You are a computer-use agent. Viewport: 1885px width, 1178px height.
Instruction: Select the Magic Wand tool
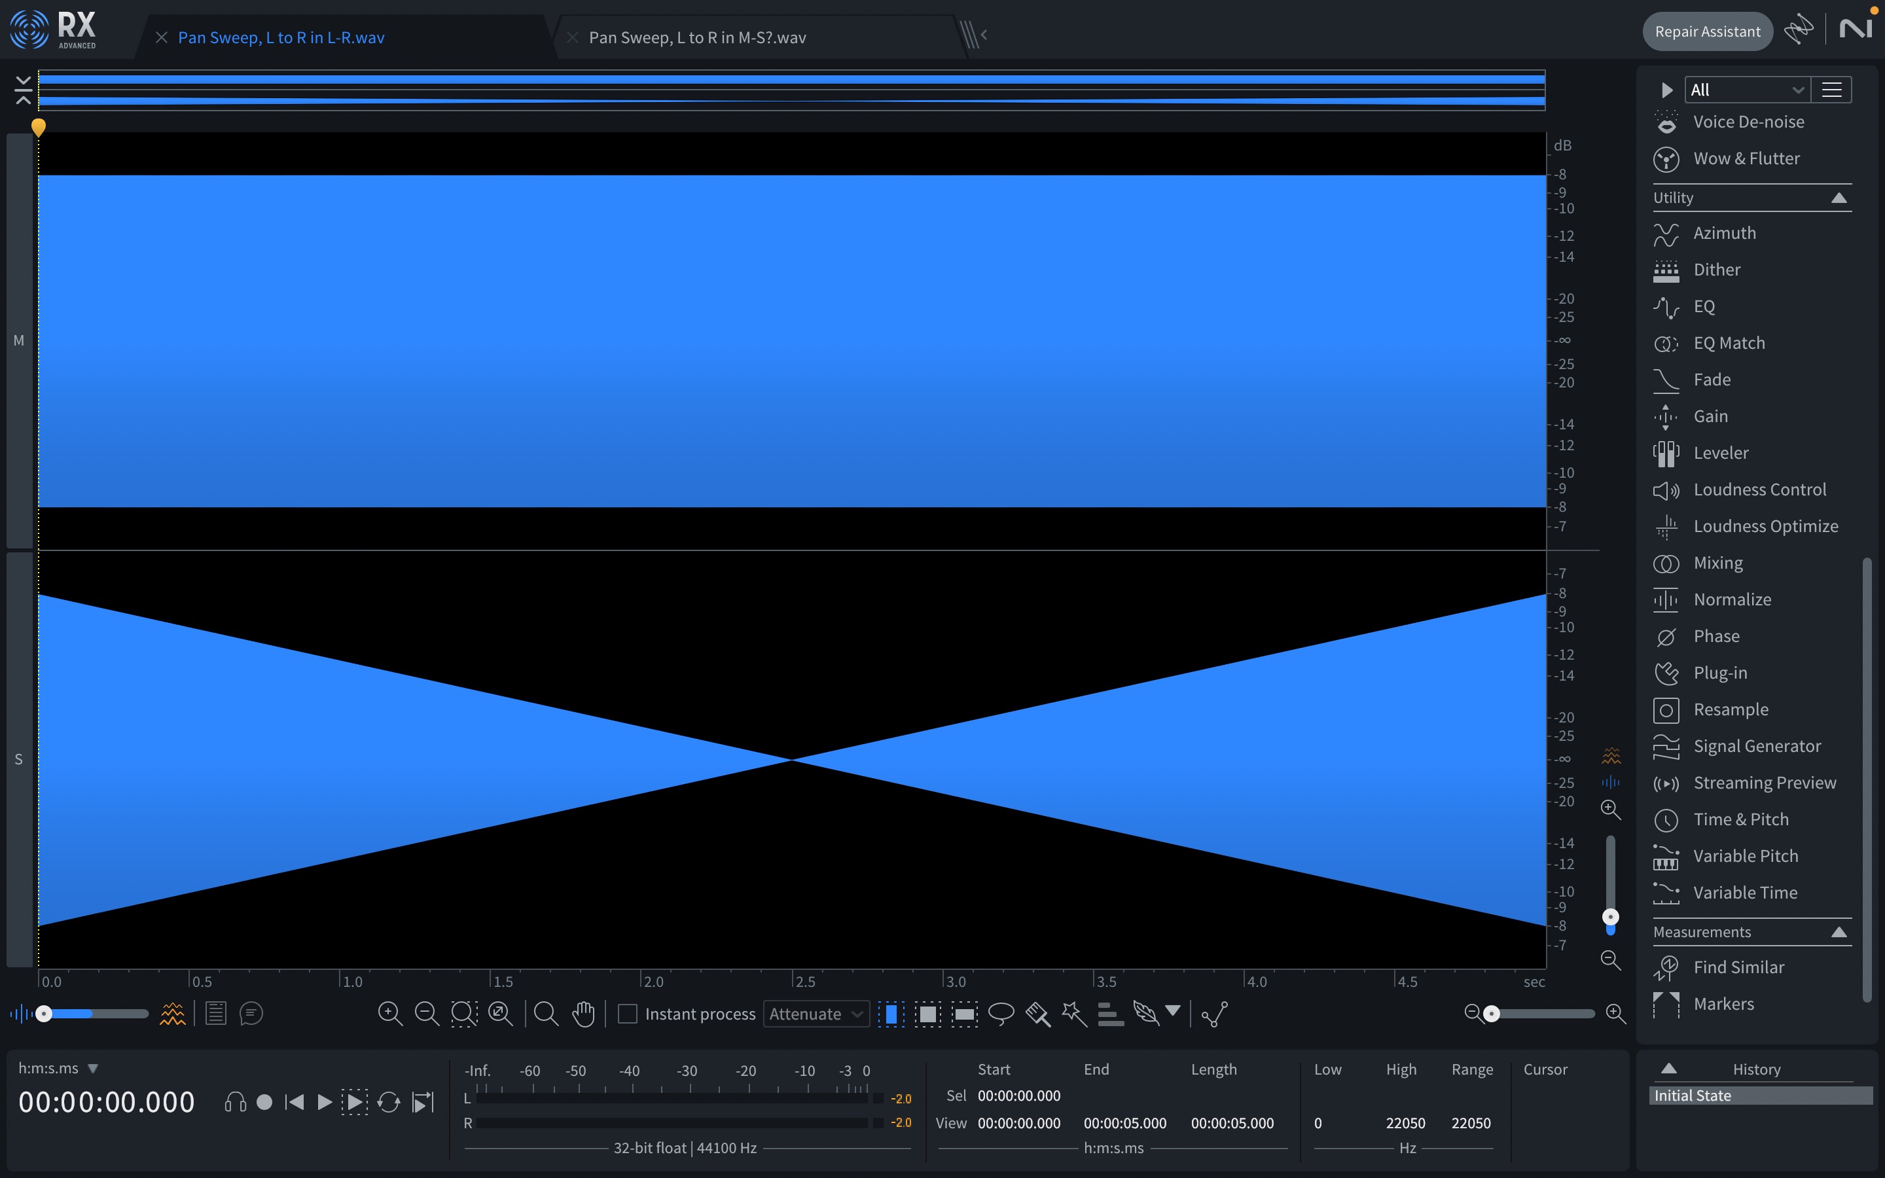tap(1074, 1014)
